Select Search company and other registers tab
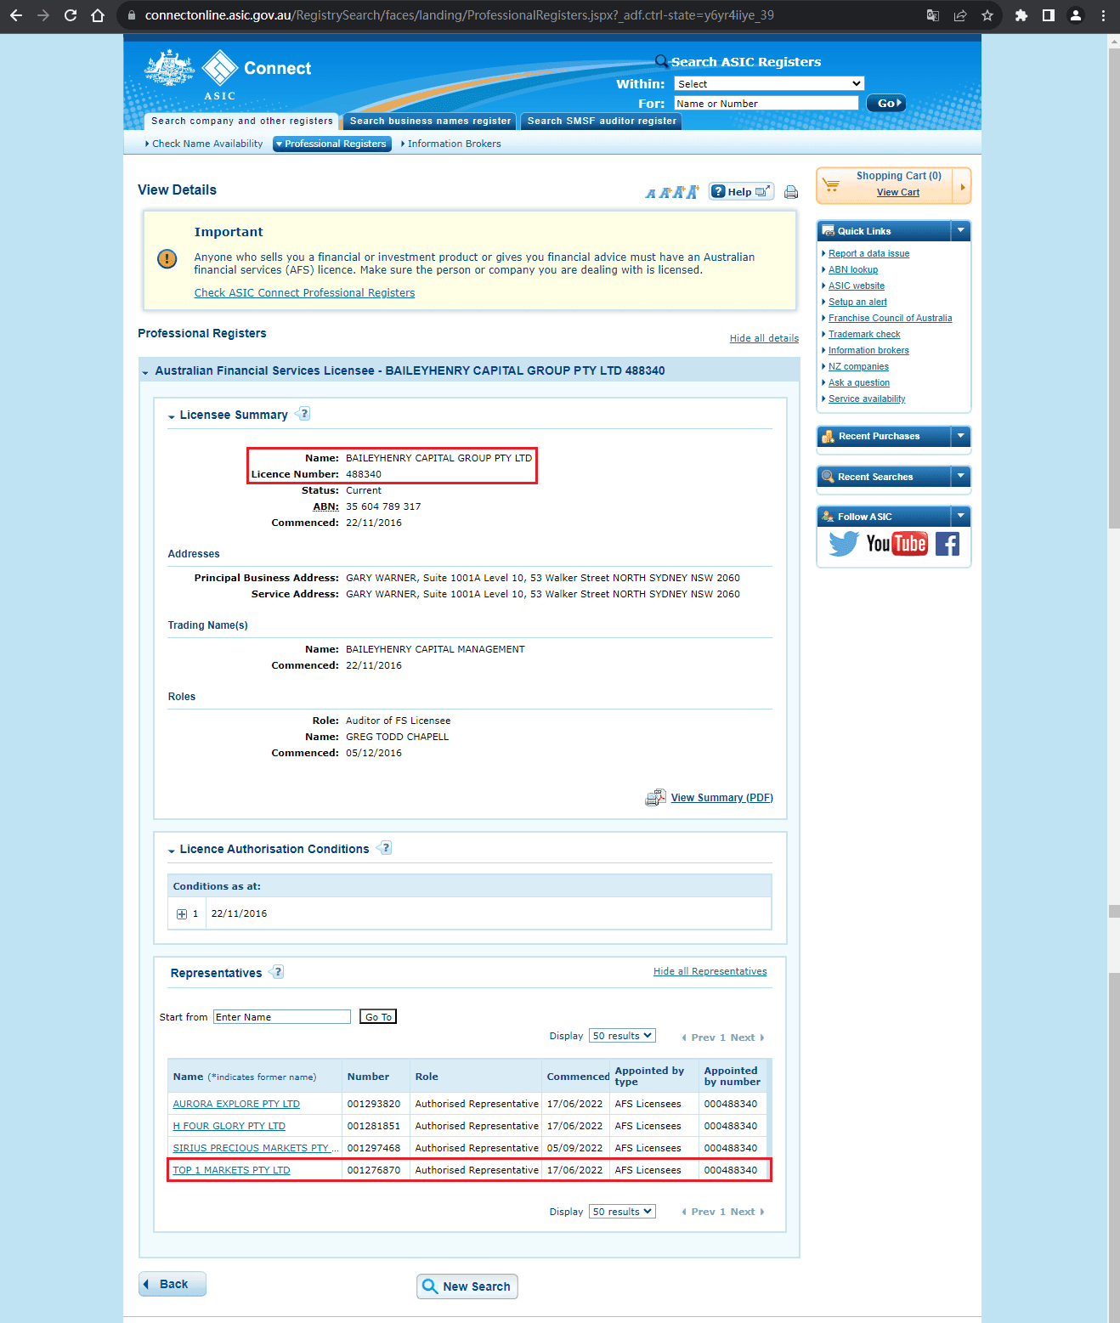1120x1323 pixels. [x=242, y=121]
